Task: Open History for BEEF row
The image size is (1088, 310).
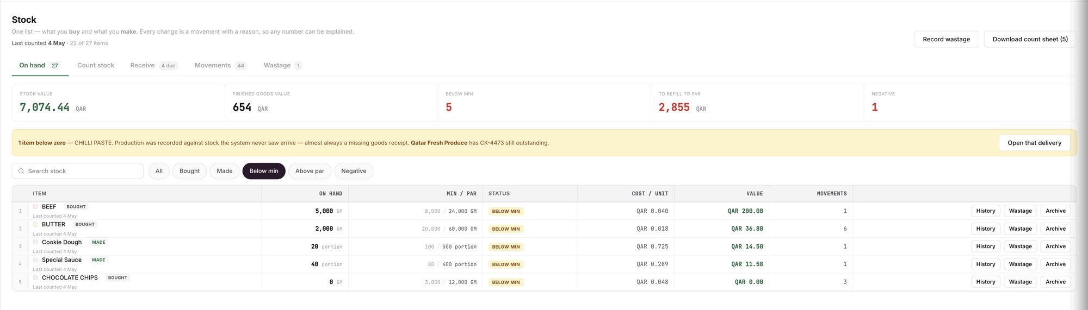Action: click(x=985, y=211)
